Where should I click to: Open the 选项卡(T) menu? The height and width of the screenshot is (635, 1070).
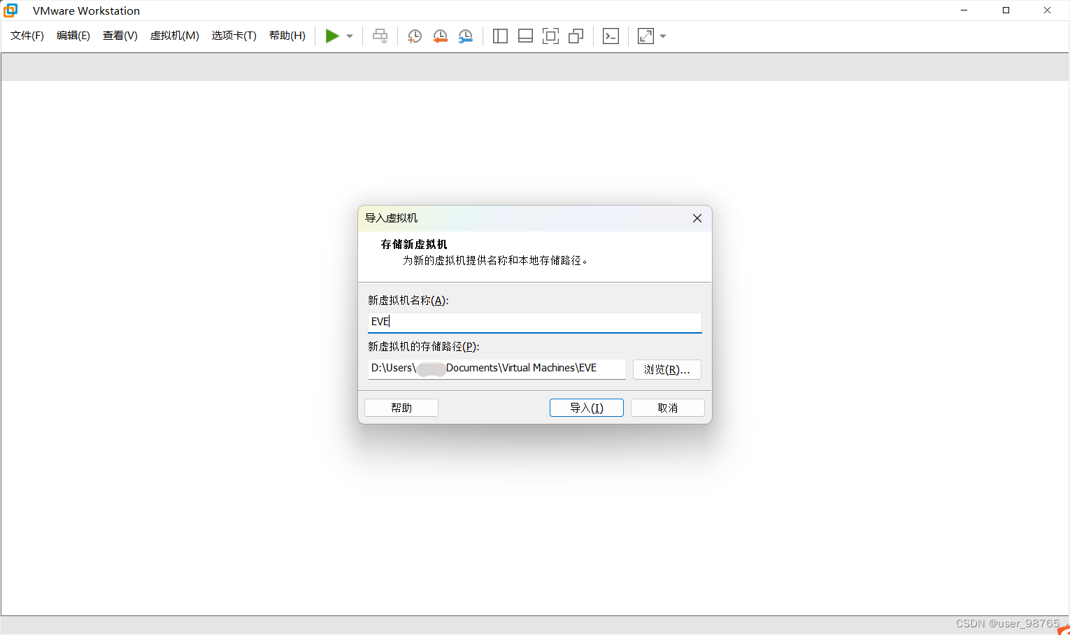[234, 36]
